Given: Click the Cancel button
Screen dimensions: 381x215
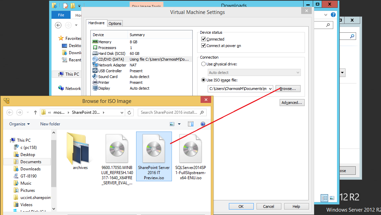Looking at the screenshot, I should pyautogui.click(x=268, y=206).
